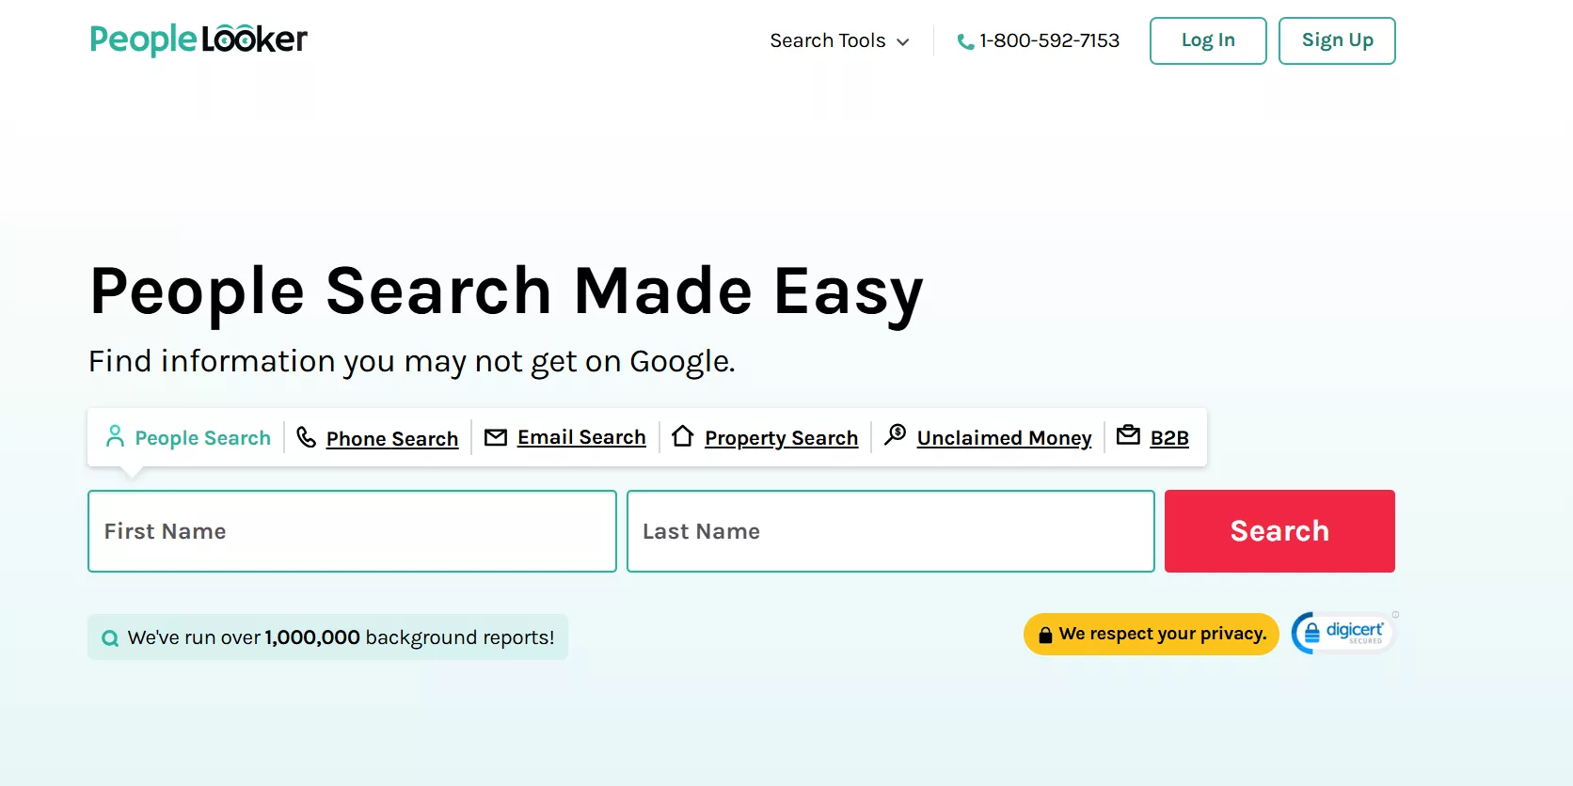Image resolution: width=1573 pixels, height=786 pixels.
Task: Click the We respect your privacy badge
Action: coord(1152,634)
